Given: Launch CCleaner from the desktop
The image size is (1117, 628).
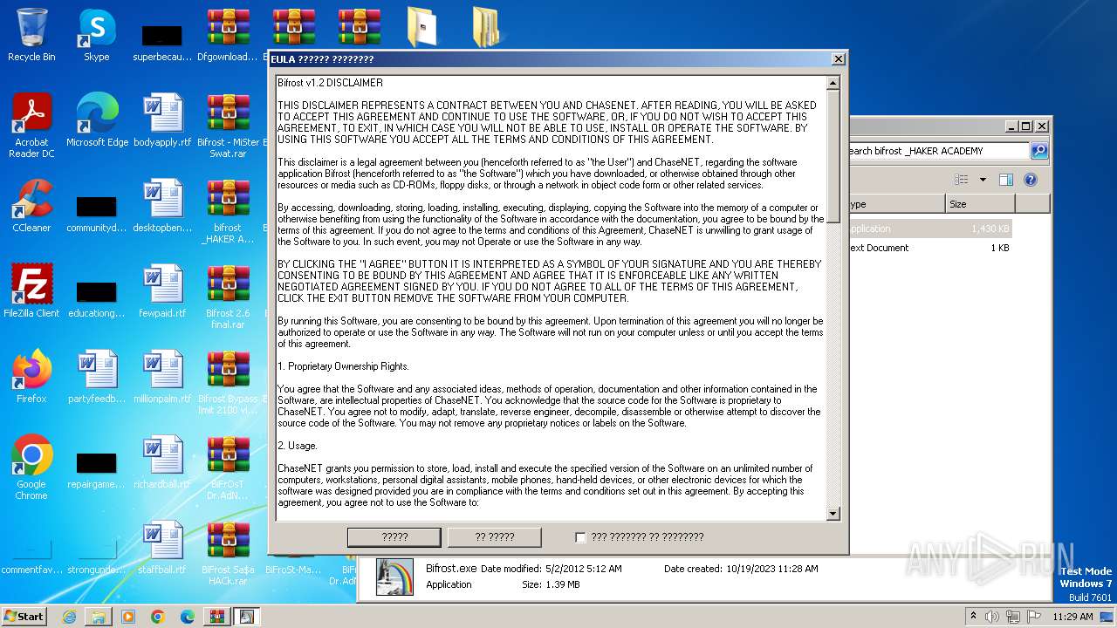Looking at the screenshot, I should click(x=31, y=206).
